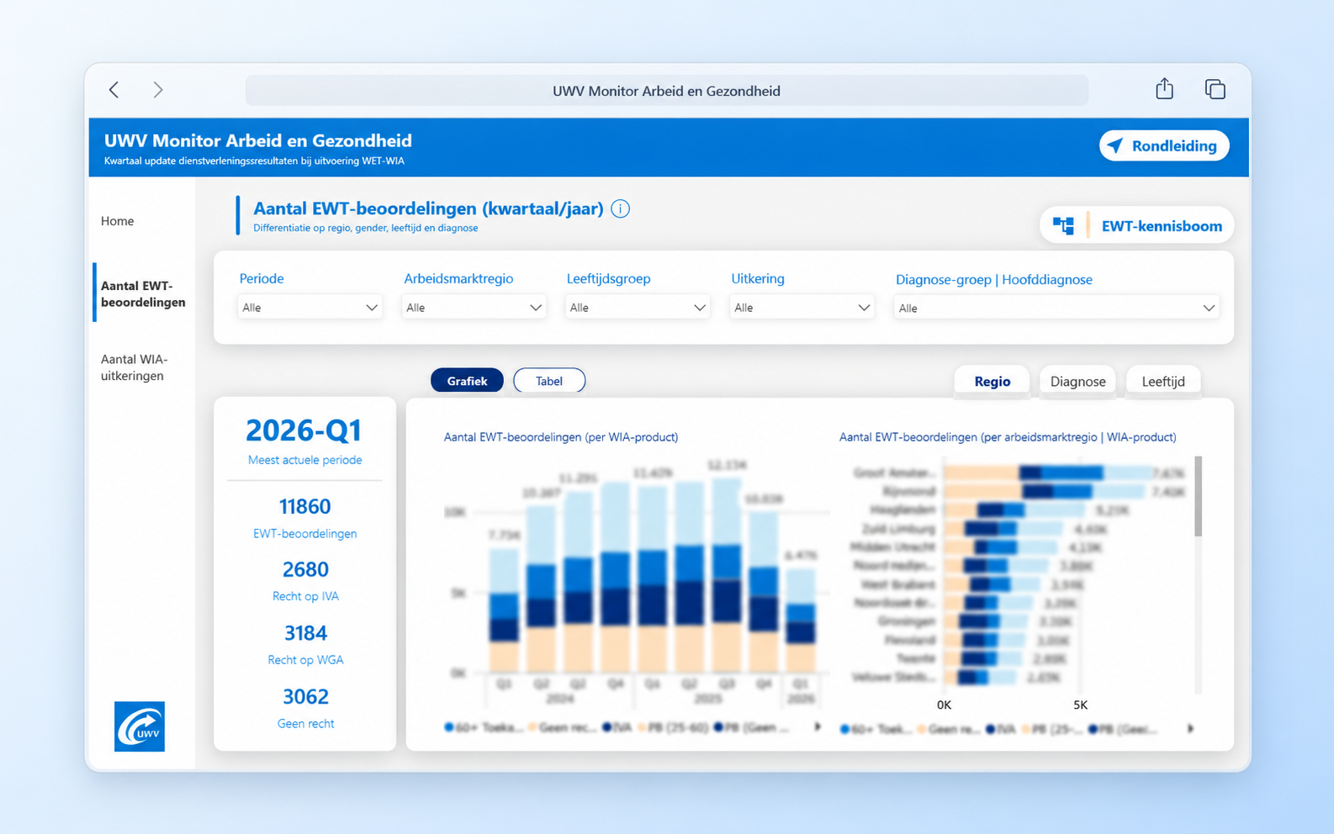Click the 2026-Q1 period value
Image resolution: width=1334 pixels, height=834 pixels.
(x=304, y=430)
